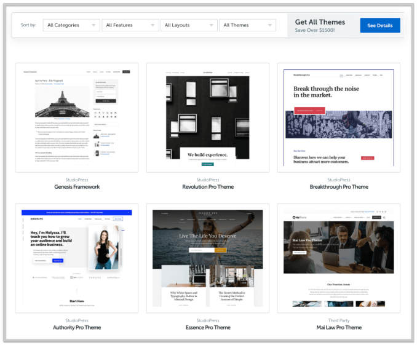Click the Authority Pro Theme title

click(77, 328)
